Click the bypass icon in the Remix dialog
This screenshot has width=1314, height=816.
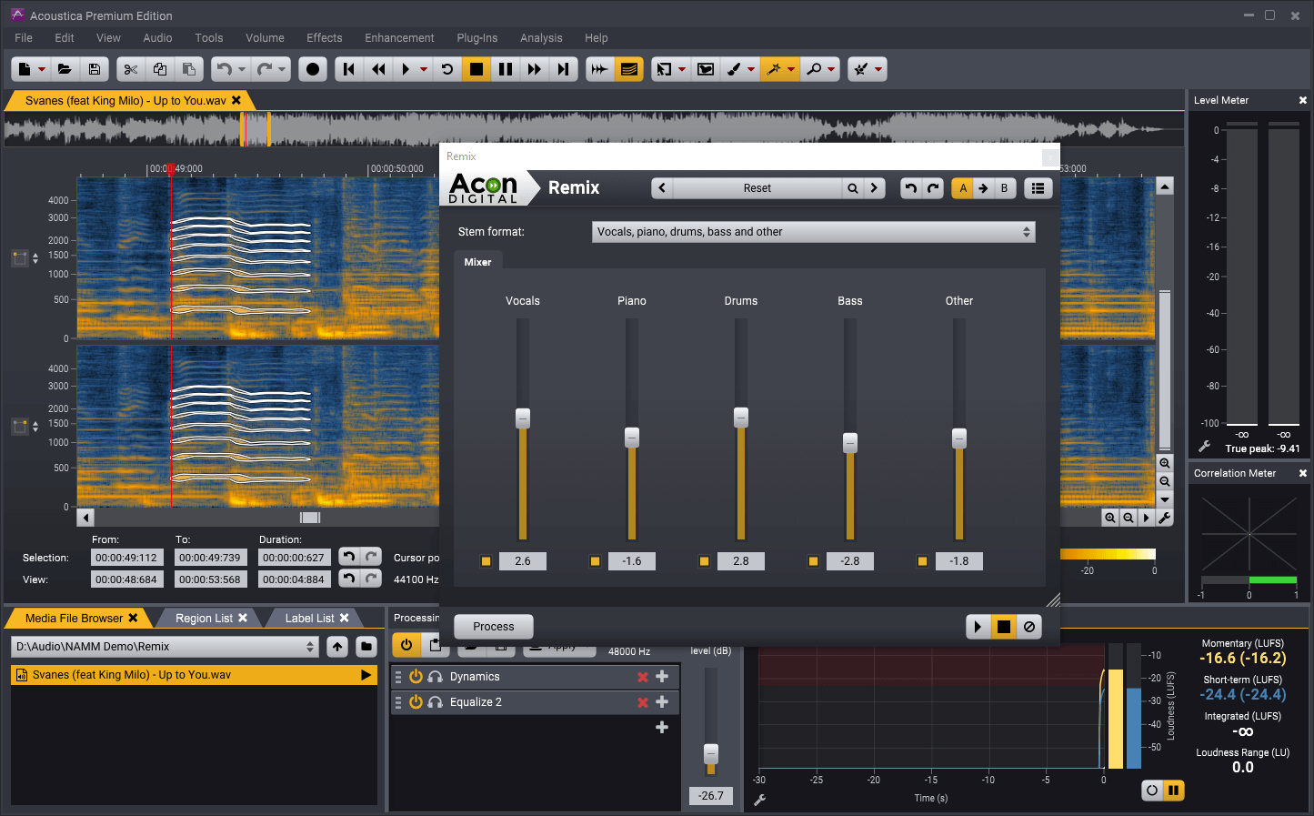click(1028, 627)
